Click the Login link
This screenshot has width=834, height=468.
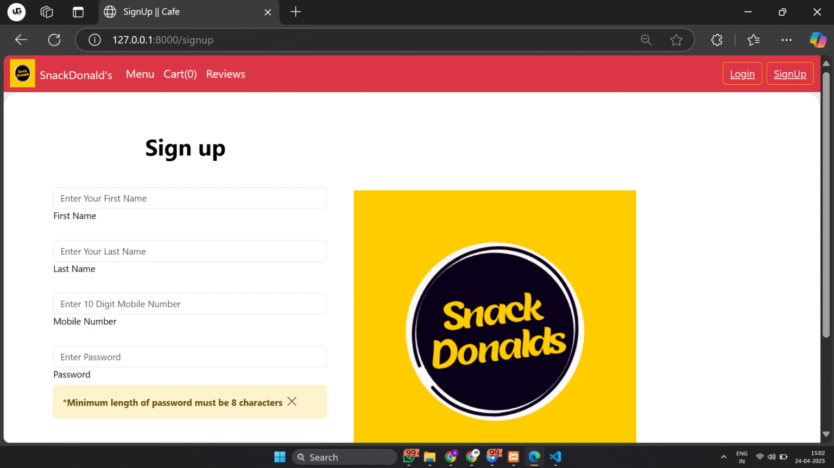(742, 73)
